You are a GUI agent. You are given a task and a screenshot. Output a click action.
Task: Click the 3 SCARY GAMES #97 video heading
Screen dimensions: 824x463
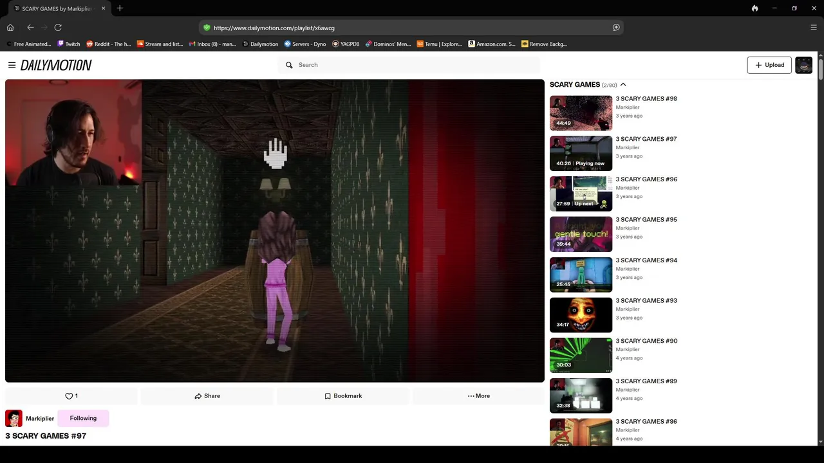pos(46,436)
